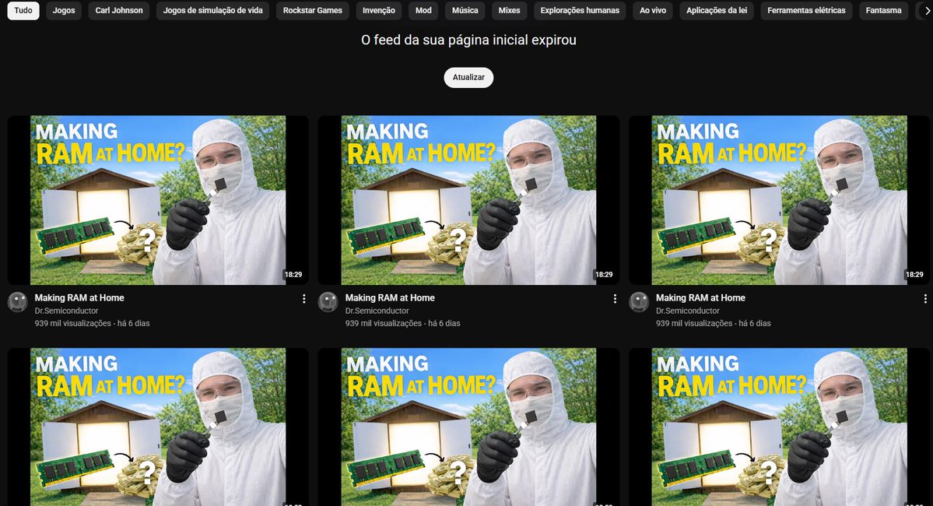Click the channel avatar under the top-middle video
Viewport: 933px width, 506px height.
(x=328, y=302)
